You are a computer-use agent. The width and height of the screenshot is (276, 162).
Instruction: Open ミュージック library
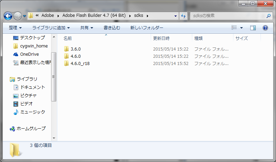coord(33,112)
